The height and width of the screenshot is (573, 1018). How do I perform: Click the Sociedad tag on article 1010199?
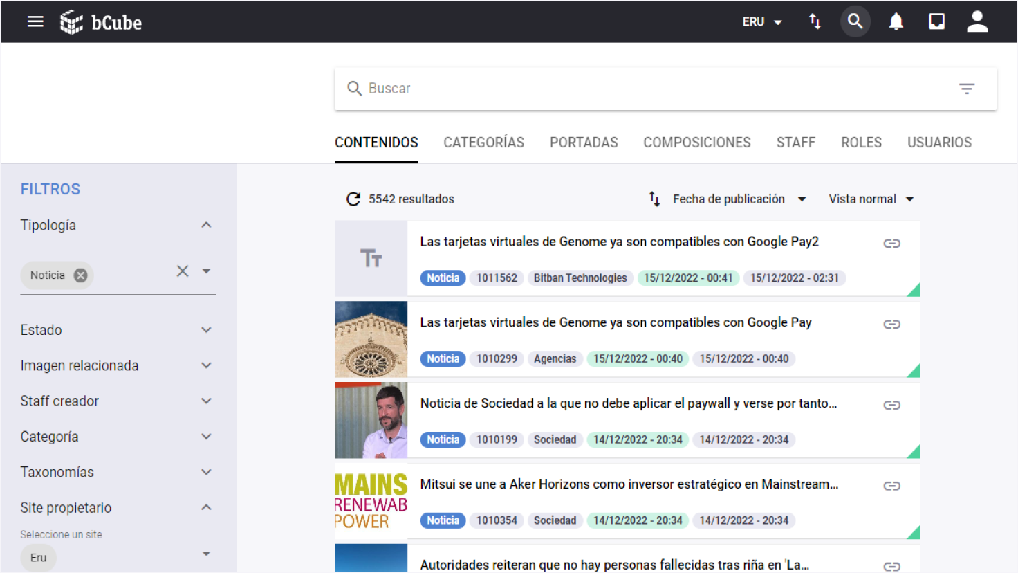[x=555, y=439]
